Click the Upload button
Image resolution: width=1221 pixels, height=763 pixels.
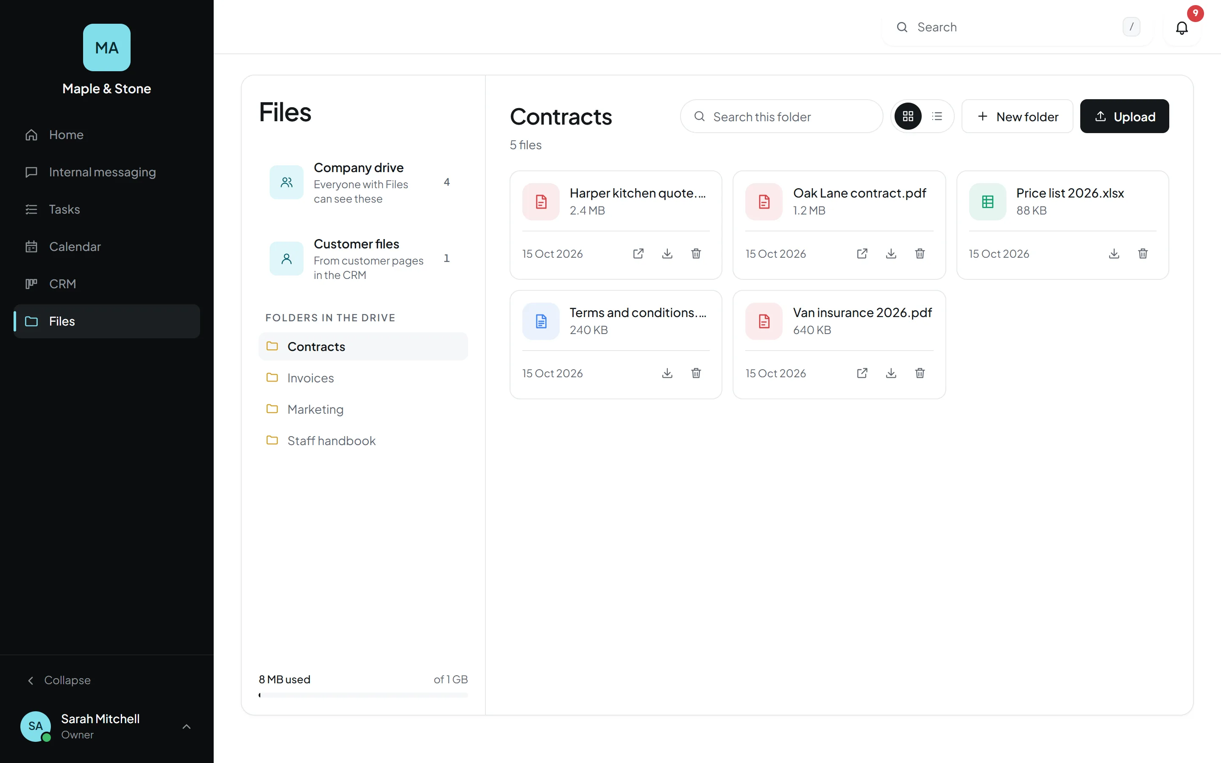1124,116
